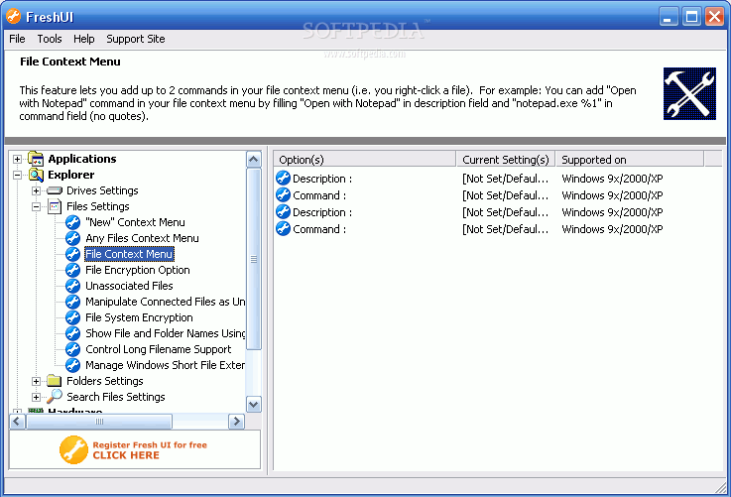Select Manage Windows Short File item
This screenshot has height=497, width=731.
point(165,365)
